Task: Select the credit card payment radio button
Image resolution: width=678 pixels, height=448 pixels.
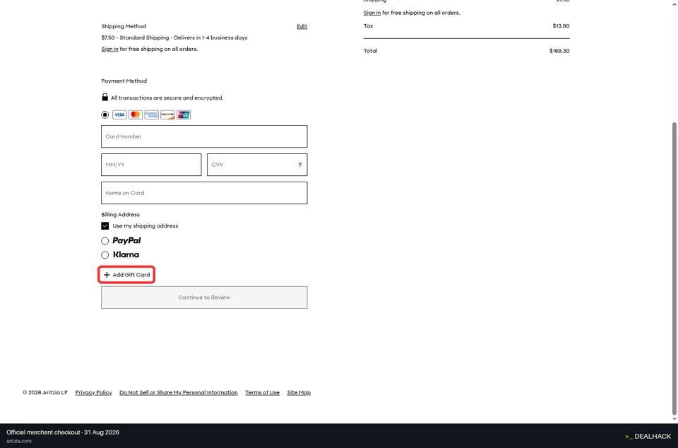Action: tap(105, 114)
